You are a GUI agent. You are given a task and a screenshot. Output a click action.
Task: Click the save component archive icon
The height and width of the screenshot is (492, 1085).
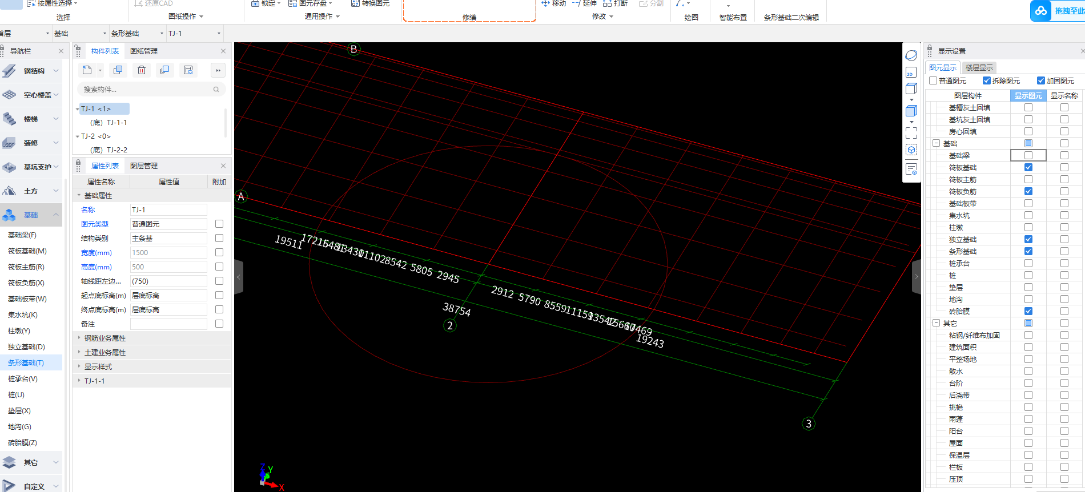pos(188,70)
